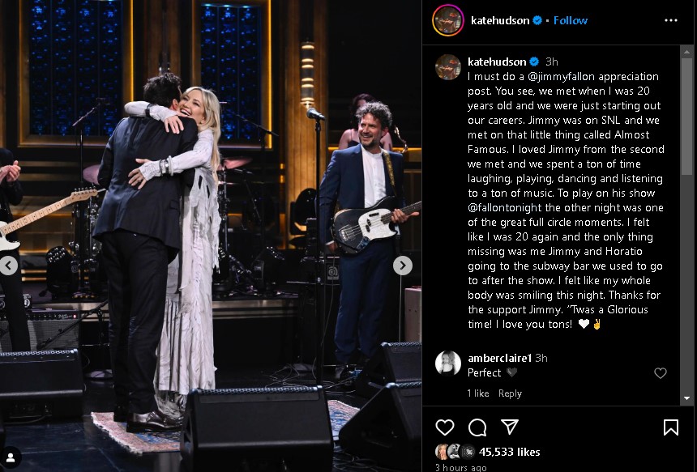Follow katehudson
The width and height of the screenshot is (697, 472).
coord(571,20)
